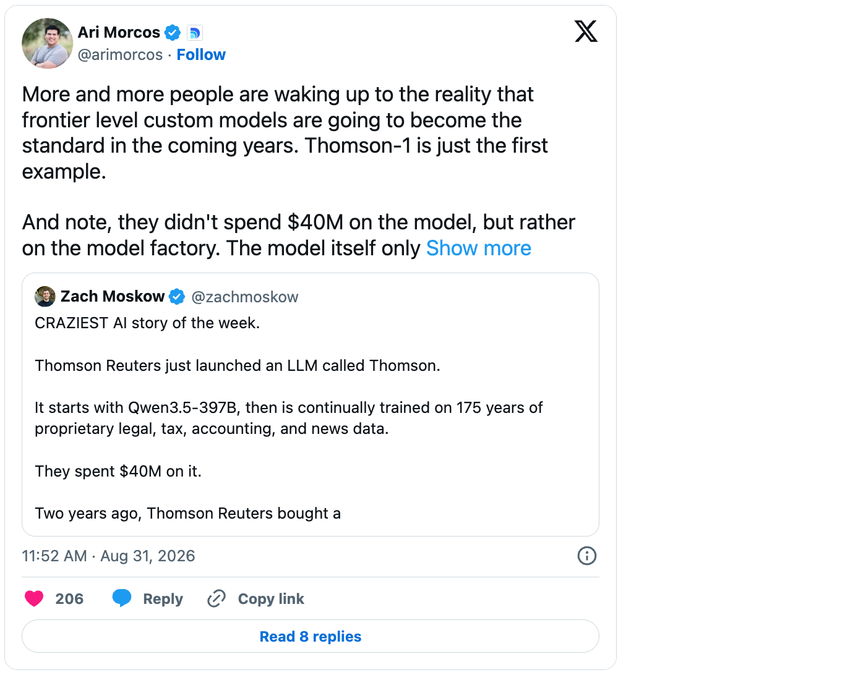This screenshot has height=675, width=845.
Task: Open the @zachmoskow handle
Action: (245, 297)
